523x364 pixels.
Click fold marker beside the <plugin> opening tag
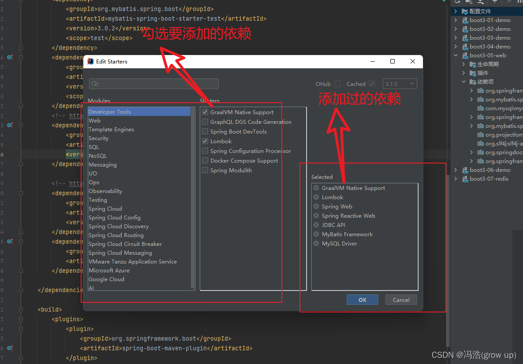(21, 329)
